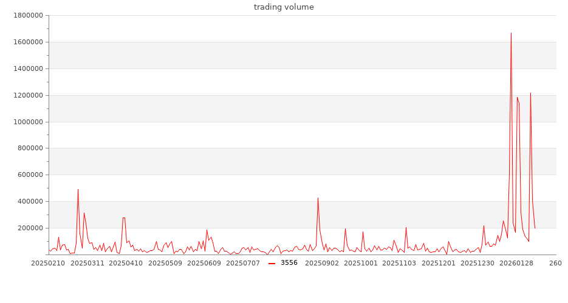Select the 20250311 x-axis date label
This screenshot has width=568, height=303.
pos(88,263)
